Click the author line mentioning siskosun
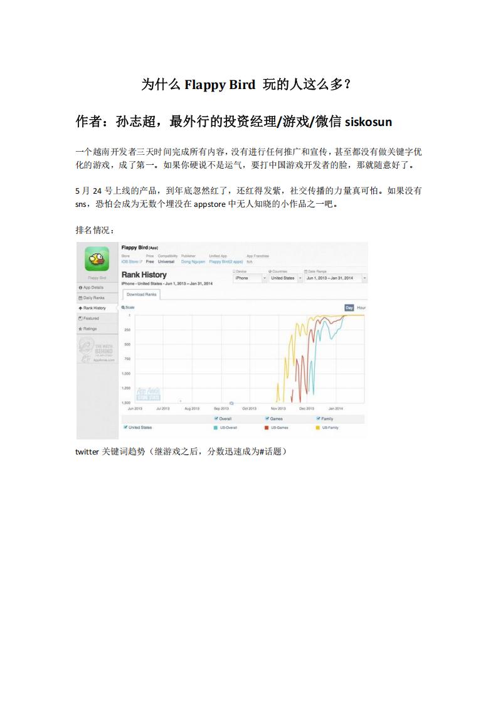This screenshot has height=704, width=498. [233, 121]
